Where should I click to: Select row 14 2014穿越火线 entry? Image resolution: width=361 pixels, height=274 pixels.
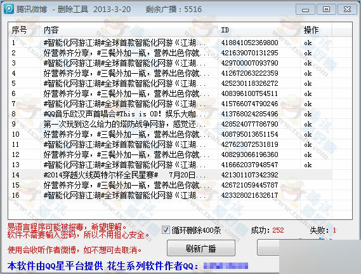click(x=124, y=175)
